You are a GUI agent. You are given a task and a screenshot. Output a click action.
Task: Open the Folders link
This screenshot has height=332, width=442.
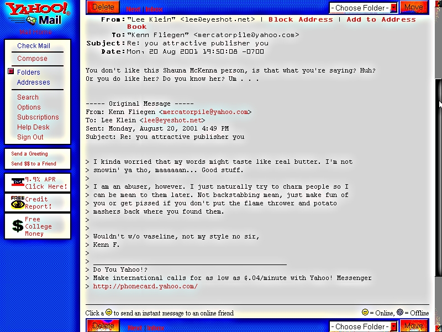[29, 72]
